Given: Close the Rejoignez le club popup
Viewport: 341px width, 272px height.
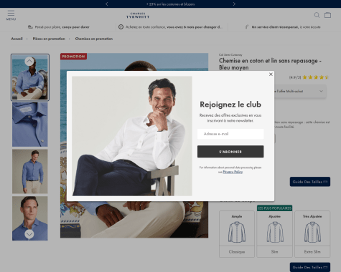Looking at the screenshot, I should pos(271,74).
